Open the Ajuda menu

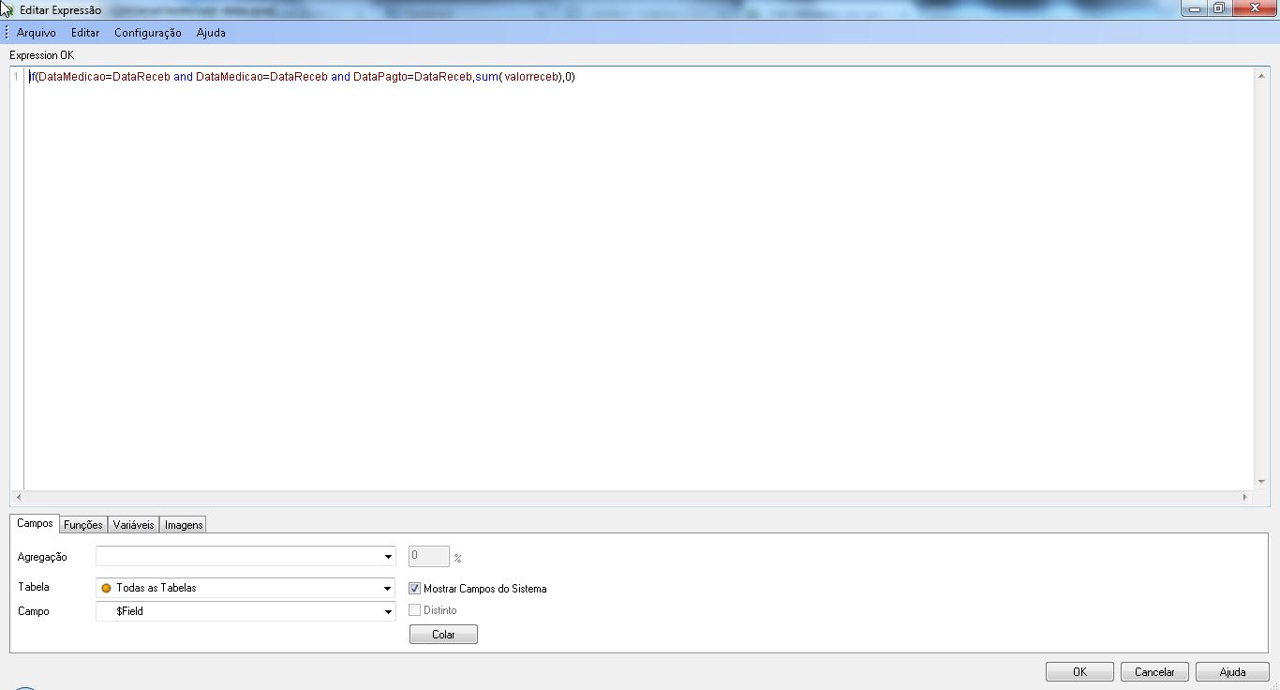click(x=211, y=33)
